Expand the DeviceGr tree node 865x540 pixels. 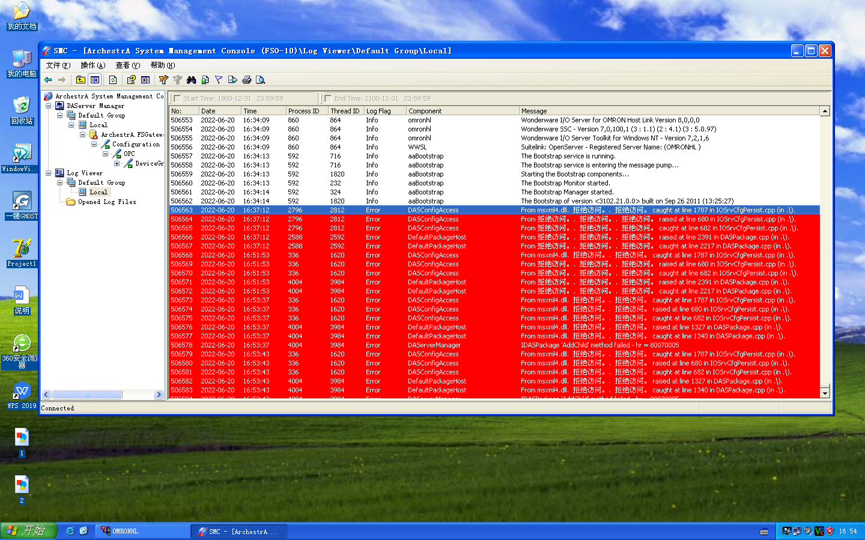pos(117,163)
